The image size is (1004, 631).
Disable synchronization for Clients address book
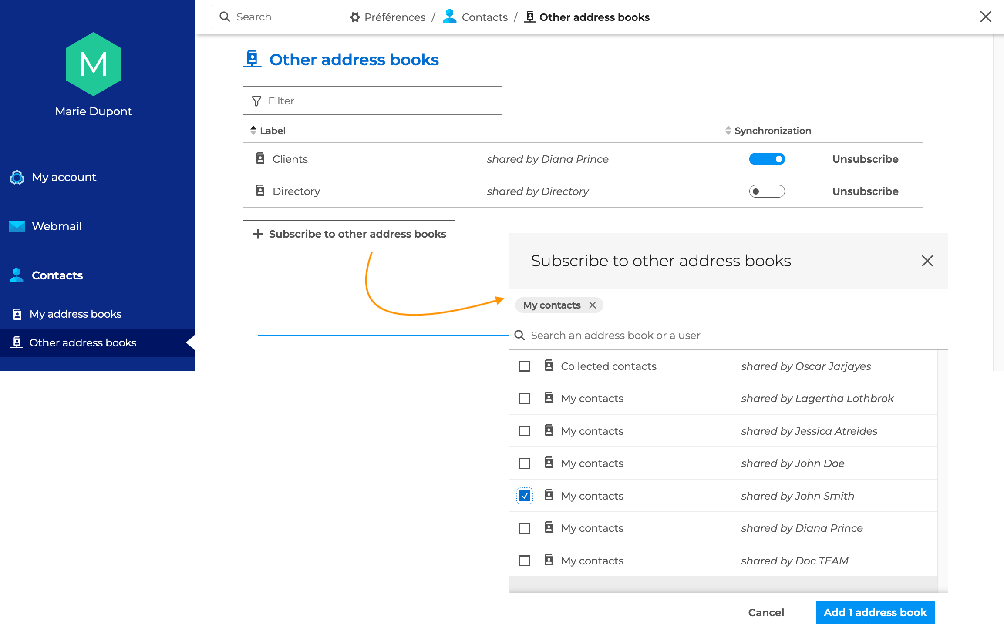point(767,159)
